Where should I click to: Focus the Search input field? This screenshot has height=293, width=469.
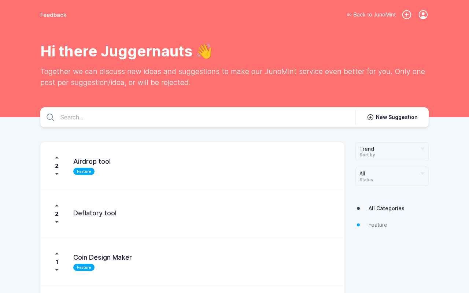pos(205,118)
